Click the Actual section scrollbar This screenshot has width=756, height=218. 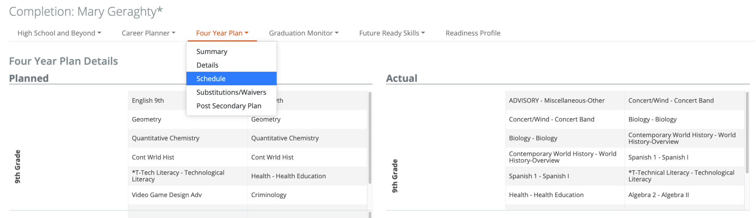point(747,132)
